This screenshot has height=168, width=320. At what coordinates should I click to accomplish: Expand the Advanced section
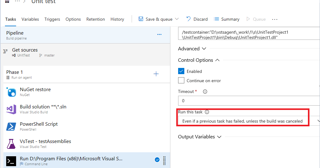click(192, 49)
